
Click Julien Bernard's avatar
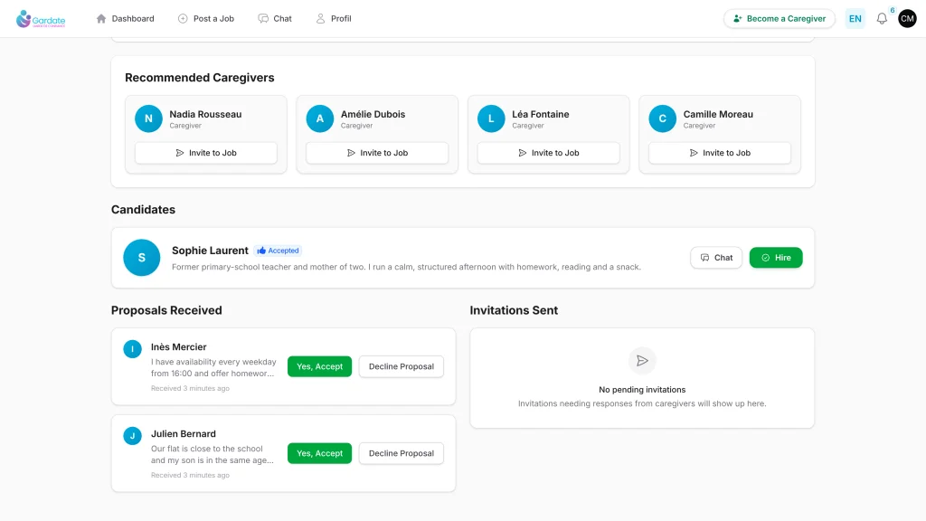click(132, 436)
